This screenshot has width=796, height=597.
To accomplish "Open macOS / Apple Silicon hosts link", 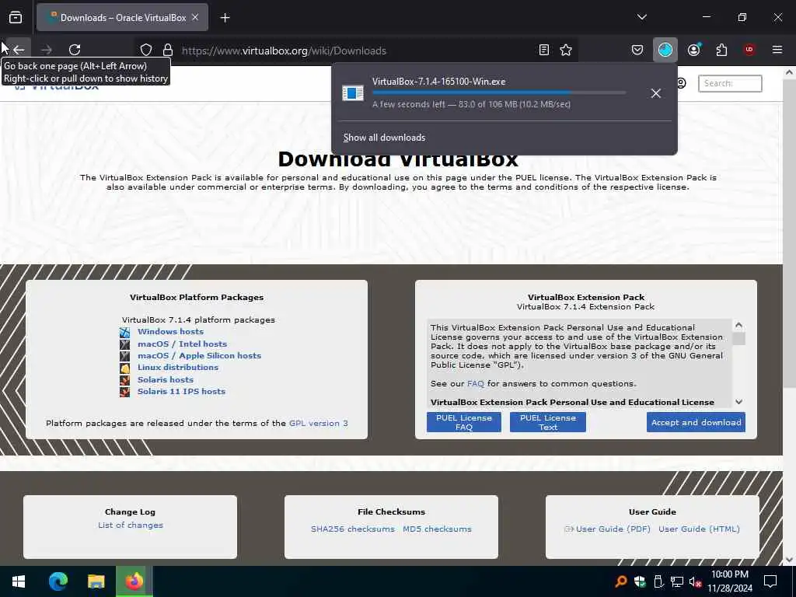I will pyautogui.click(x=199, y=355).
